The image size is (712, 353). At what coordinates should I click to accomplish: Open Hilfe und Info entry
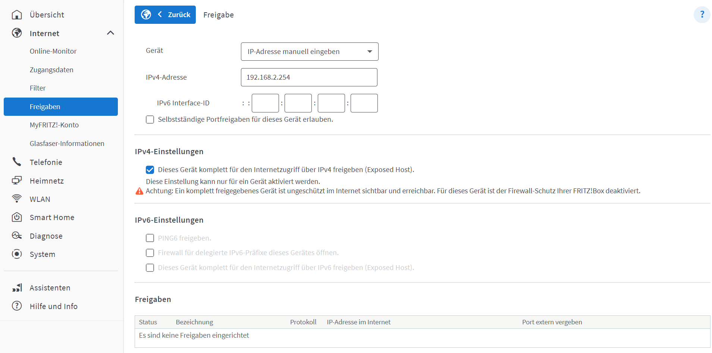[54, 306]
